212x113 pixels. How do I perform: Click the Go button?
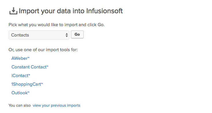[77, 35]
